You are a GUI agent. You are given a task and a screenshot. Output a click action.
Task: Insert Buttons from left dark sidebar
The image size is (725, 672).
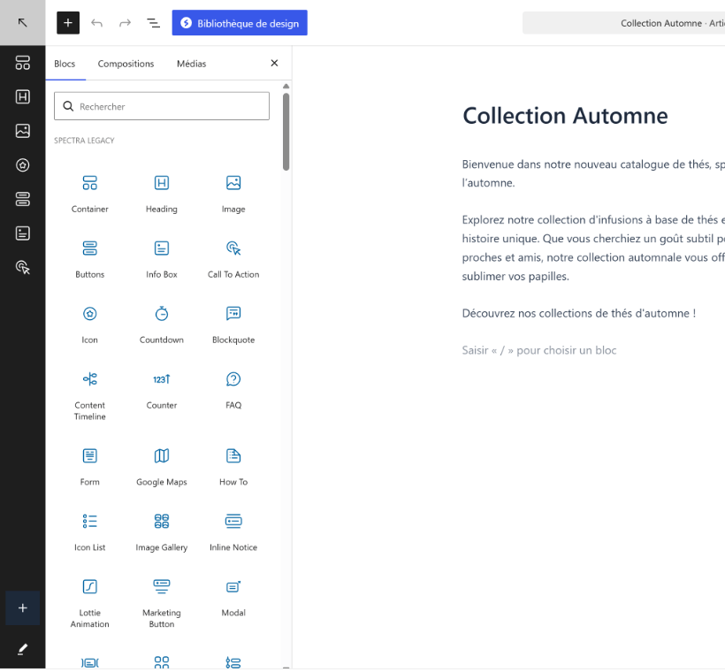[x=23, y=199]
